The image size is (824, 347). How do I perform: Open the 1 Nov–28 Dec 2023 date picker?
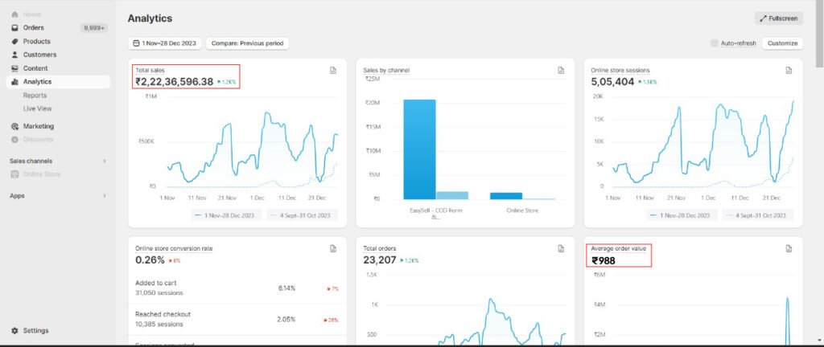[164, 43]
